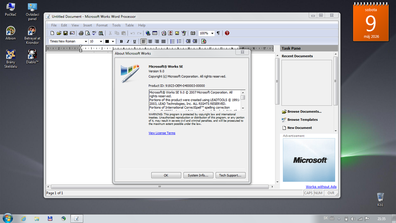Click the horizontal scrollbar under the document
This screenshot has height=223, width=396.
(x=160, y=187)
